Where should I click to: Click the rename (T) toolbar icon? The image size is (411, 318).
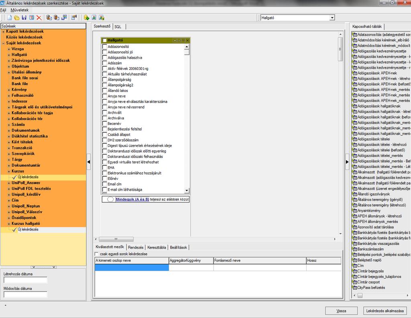click(x=32, y=18)
